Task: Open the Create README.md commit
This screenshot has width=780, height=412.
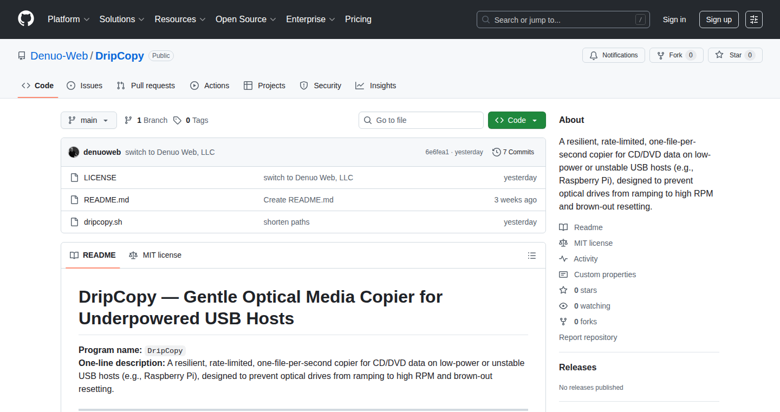Action: [x=298, y=200]
